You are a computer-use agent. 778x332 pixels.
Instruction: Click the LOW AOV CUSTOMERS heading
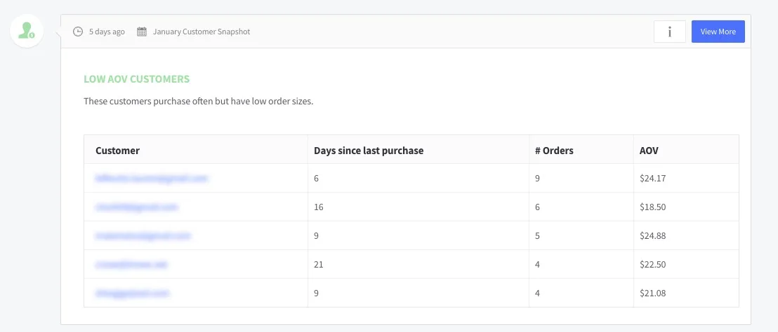136,79
